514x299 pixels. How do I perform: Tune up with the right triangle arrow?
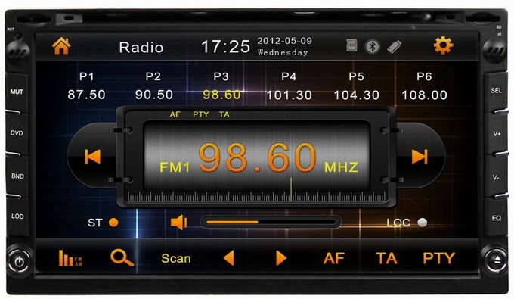click(x=281, y=258)
